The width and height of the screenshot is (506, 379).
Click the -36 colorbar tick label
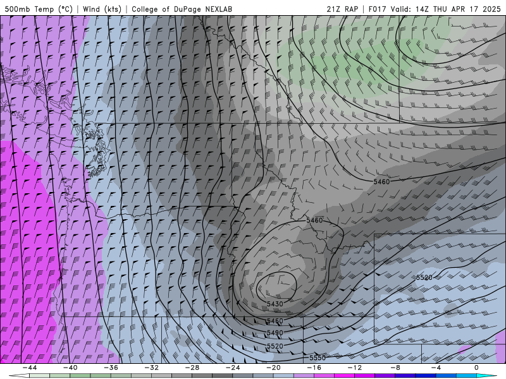(111, 368)
